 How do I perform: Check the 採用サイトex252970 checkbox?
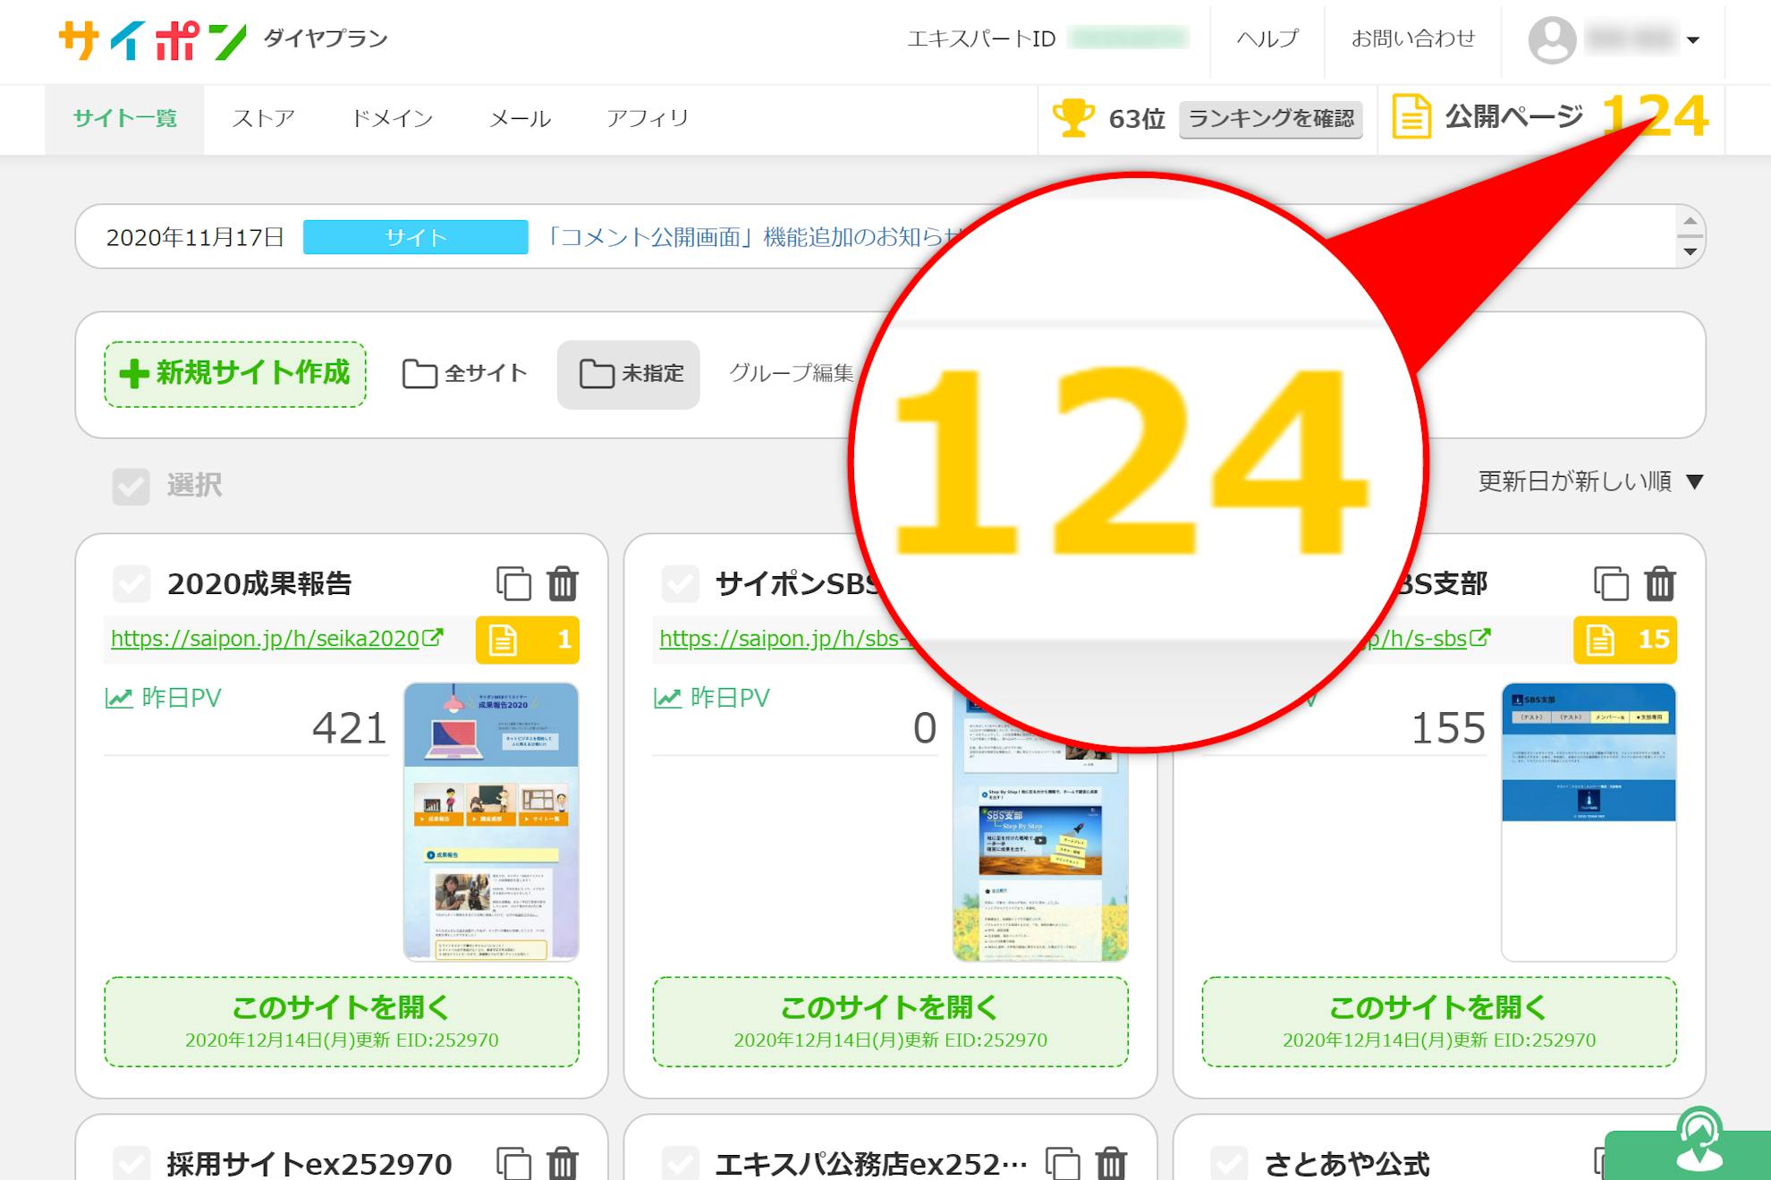coord(131,1163)
